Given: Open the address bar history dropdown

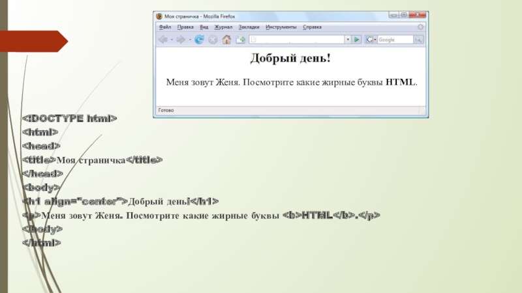Looking at the screenshot, I should point(348,40).
